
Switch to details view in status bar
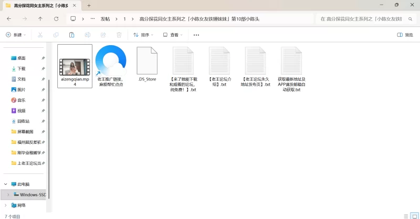coord(405,215)
